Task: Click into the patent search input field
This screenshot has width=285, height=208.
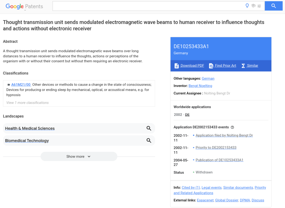Action: 148,6
